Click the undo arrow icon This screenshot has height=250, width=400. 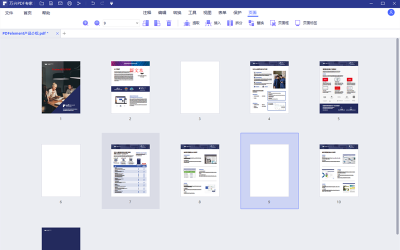click(92, 3)
